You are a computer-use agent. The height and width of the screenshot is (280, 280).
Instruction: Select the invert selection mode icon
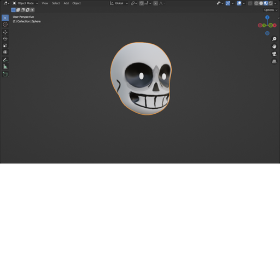tap(27, 10)
